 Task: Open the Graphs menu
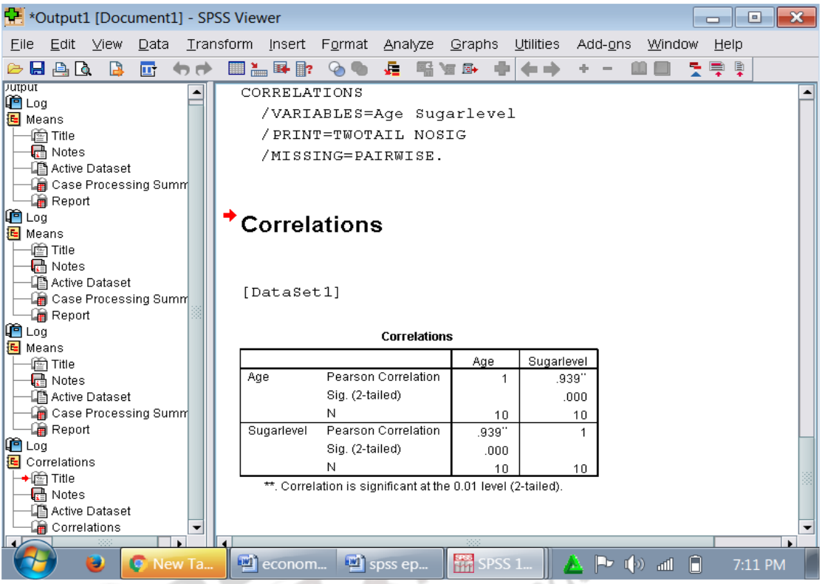pos(475,44)
